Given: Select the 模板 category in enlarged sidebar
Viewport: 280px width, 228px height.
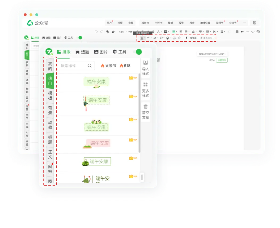Looking at the screenshot, I should click(50, 96).
